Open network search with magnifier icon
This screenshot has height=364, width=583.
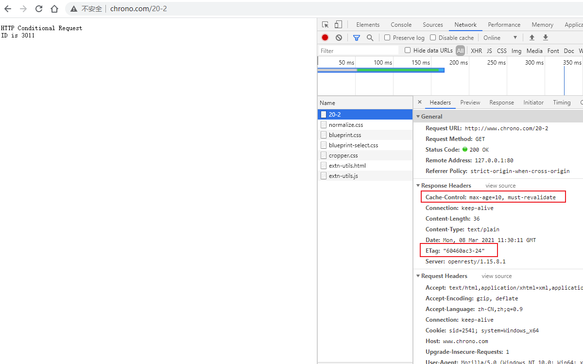click(370, 37)
